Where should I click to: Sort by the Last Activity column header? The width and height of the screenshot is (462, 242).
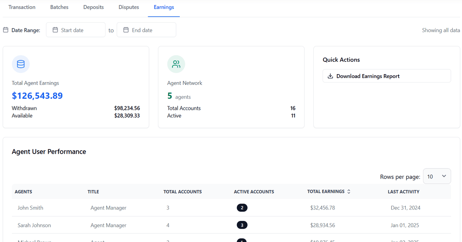click(x=403, y=192)
